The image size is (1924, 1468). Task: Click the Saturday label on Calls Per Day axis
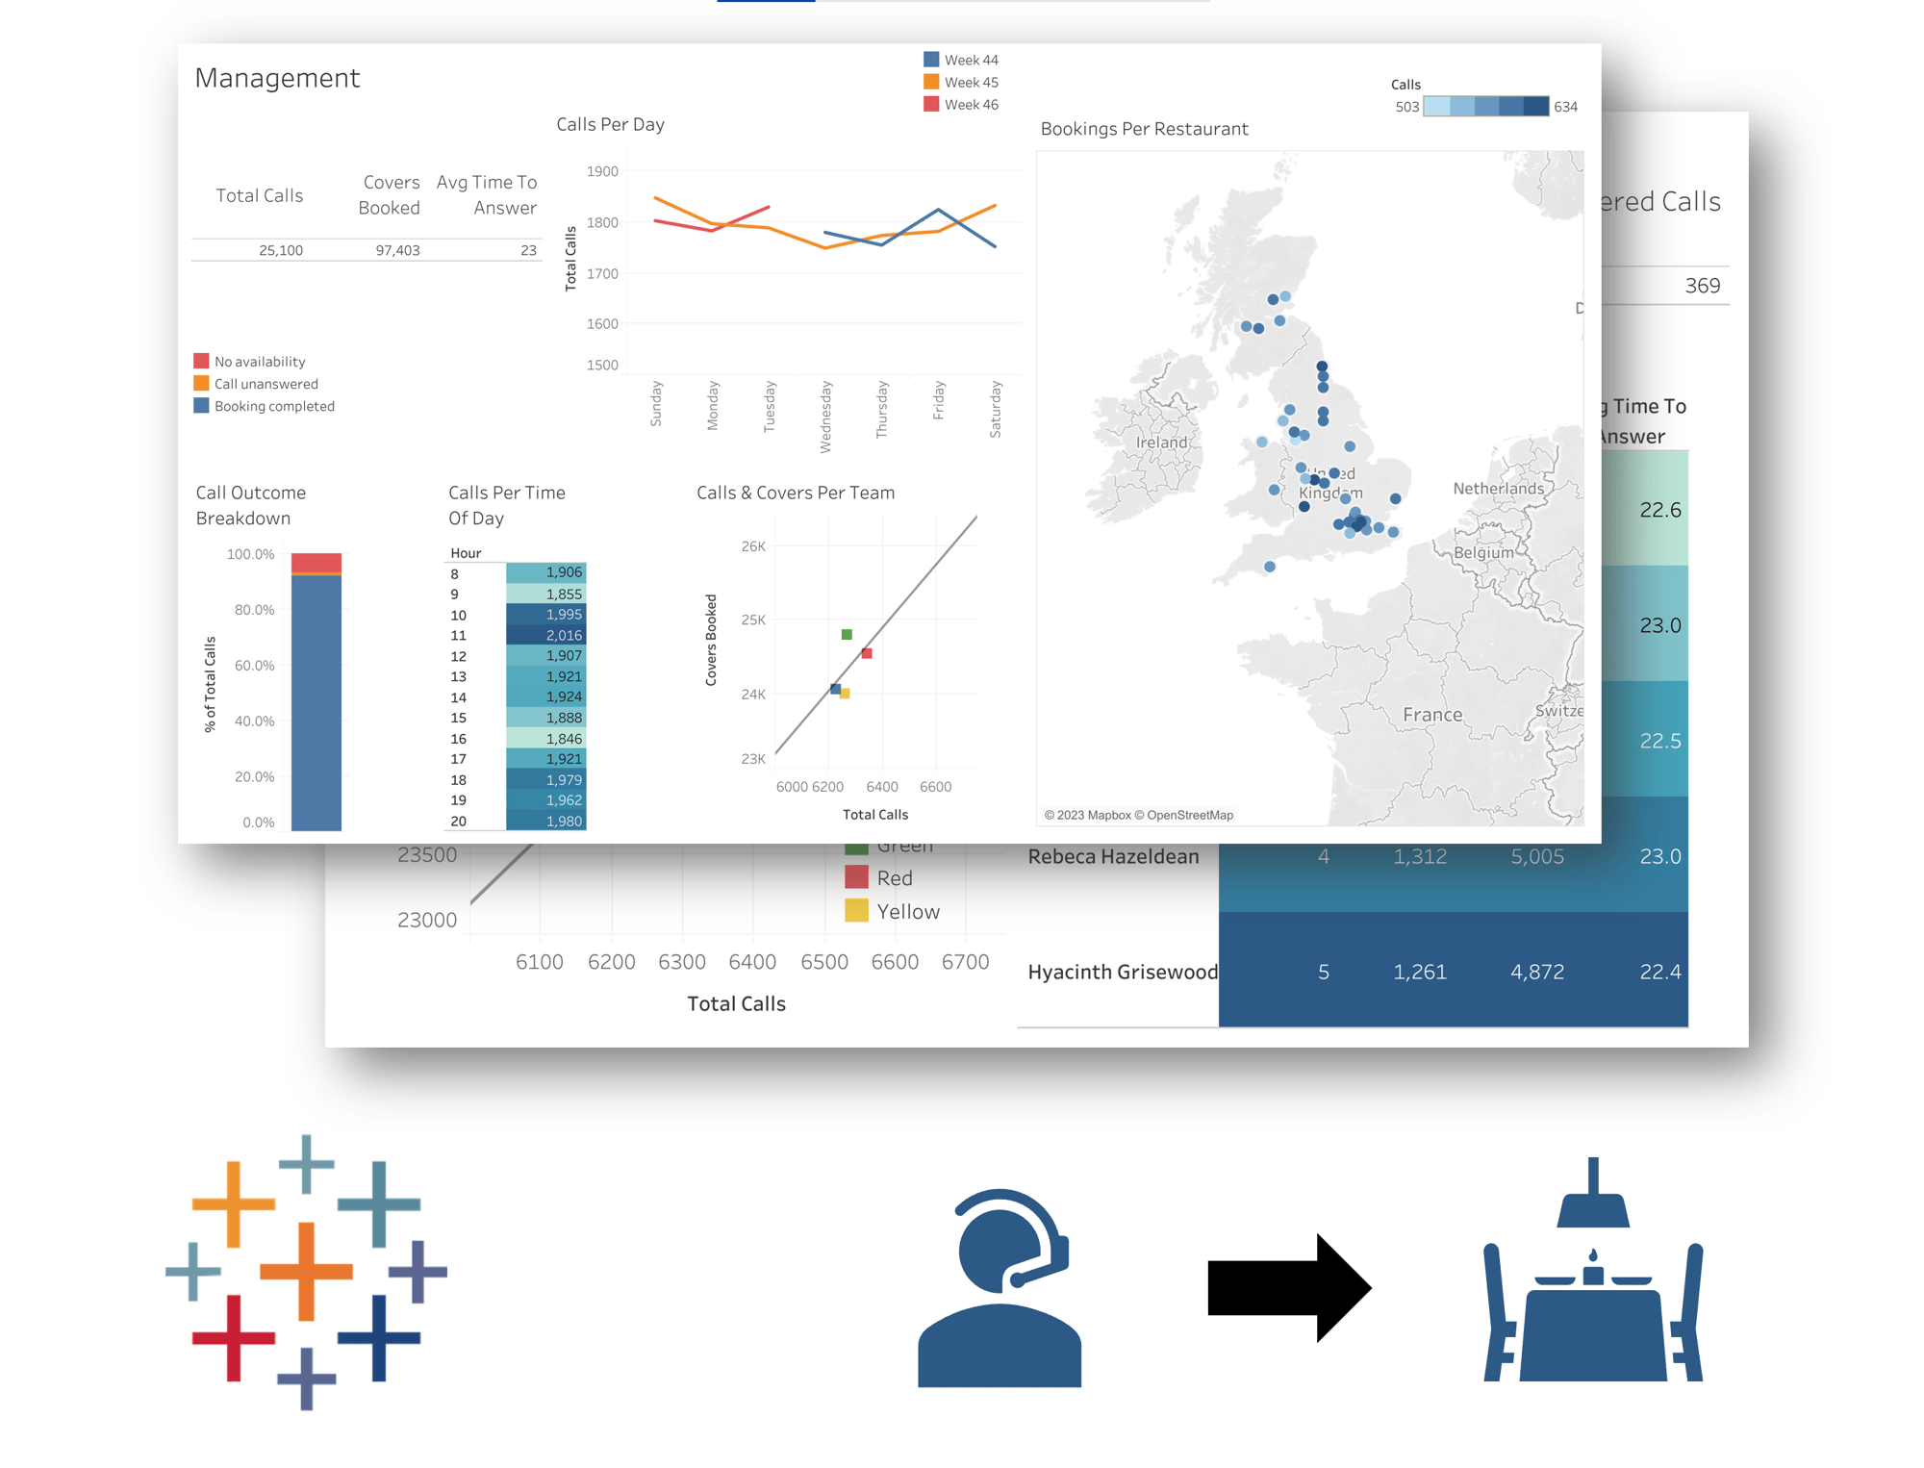[x=996, y=409]
